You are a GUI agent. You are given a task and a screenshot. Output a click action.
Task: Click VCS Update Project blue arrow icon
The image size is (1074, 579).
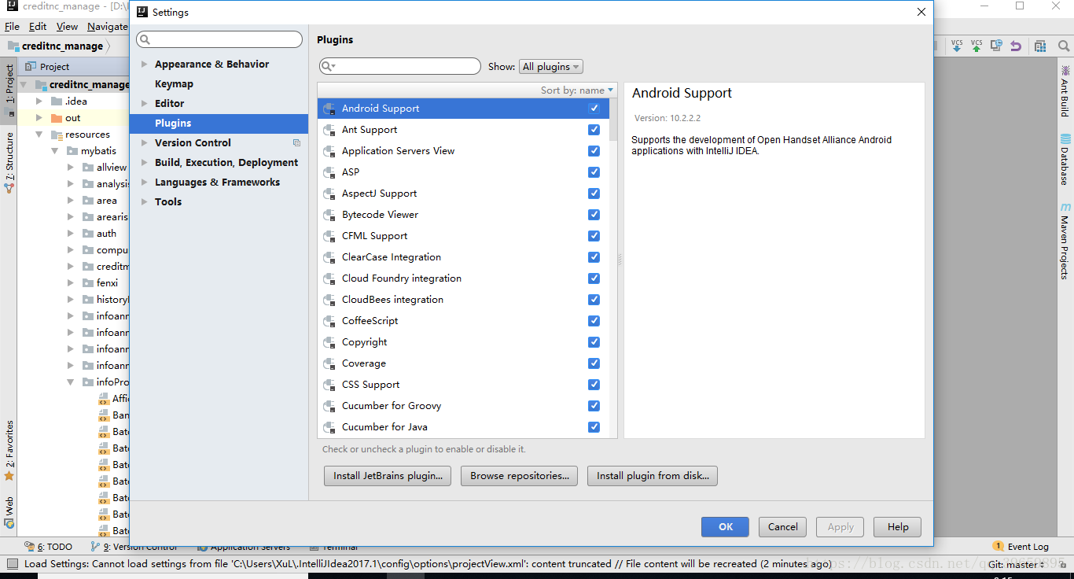[957, 46]
